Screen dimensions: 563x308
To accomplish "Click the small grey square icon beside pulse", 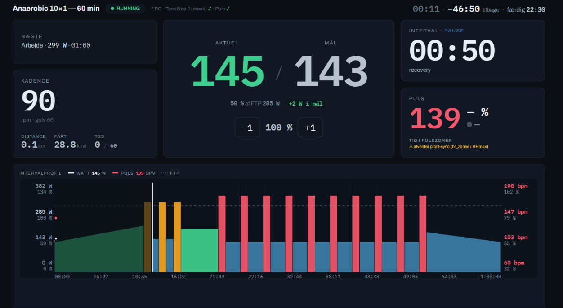I will pos(469,124).
